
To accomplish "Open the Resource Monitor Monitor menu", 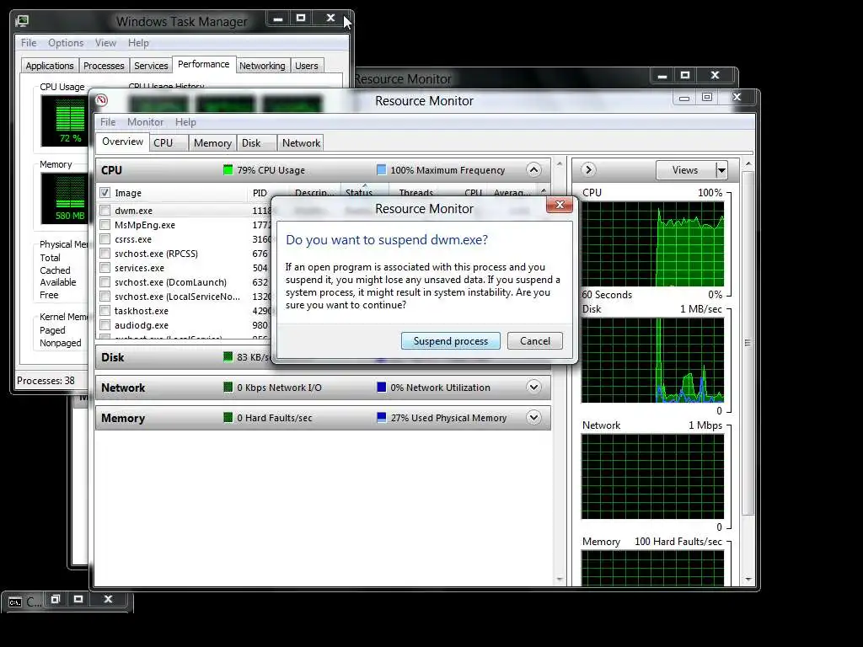I will coord(145,122).
